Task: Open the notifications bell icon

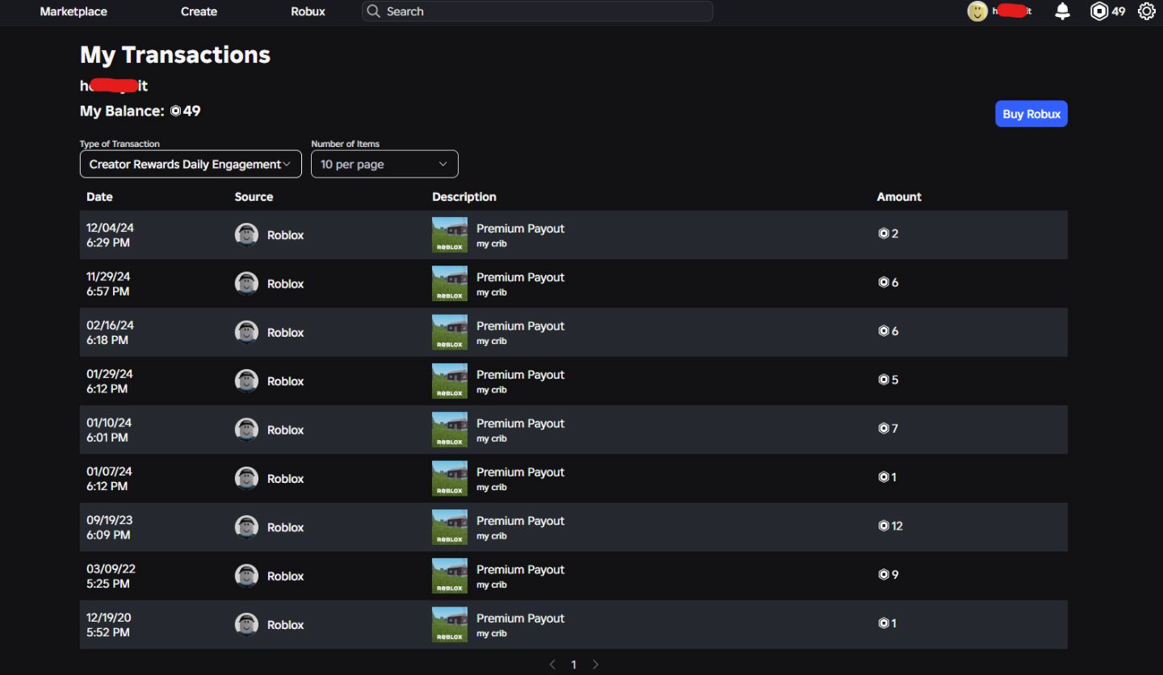Action: (1063, 11)
